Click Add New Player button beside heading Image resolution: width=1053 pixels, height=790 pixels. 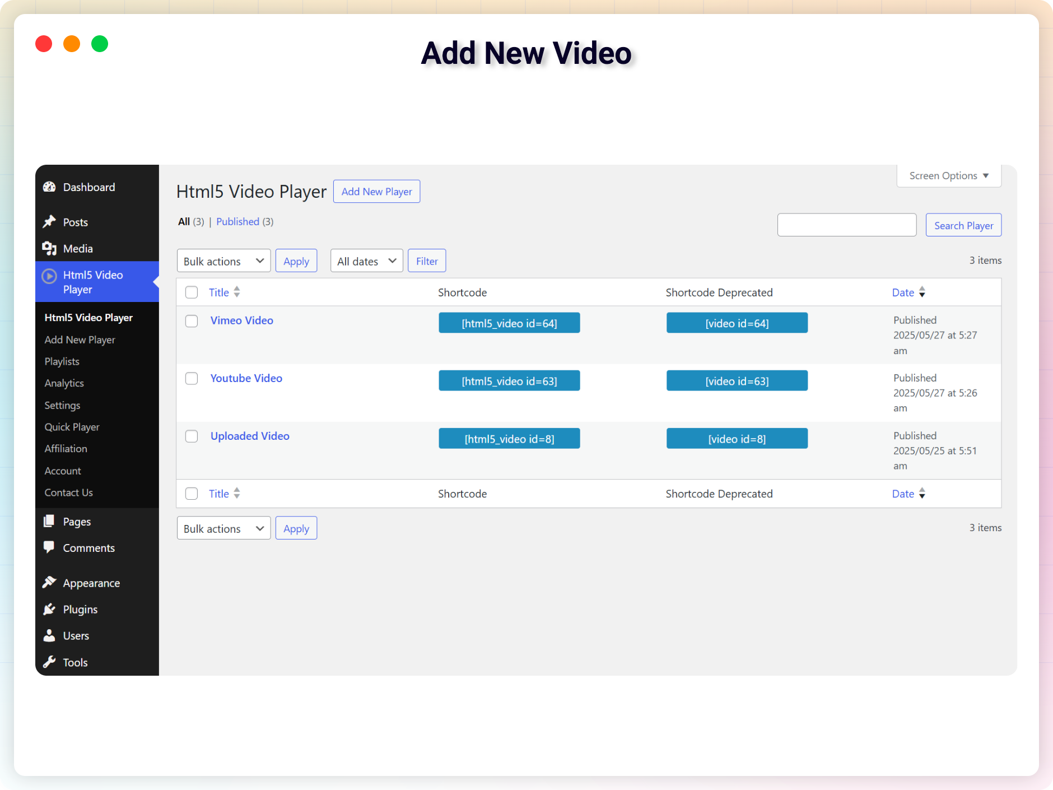[x=376, y=192]
